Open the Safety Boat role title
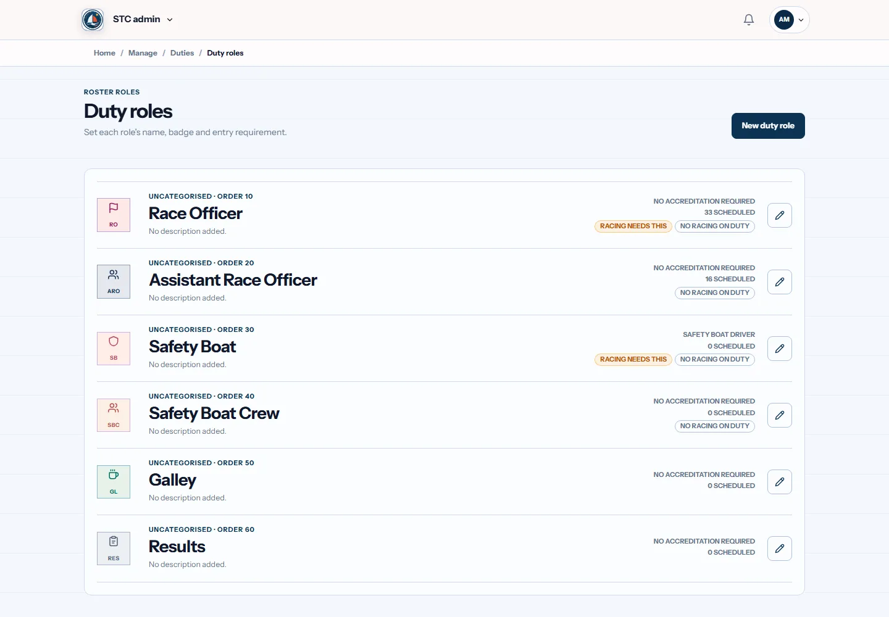The image size is (889, 617). 192,347
